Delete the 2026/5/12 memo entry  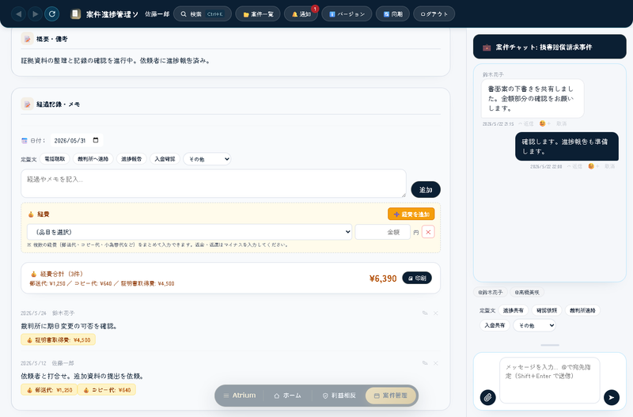point(436,363)
